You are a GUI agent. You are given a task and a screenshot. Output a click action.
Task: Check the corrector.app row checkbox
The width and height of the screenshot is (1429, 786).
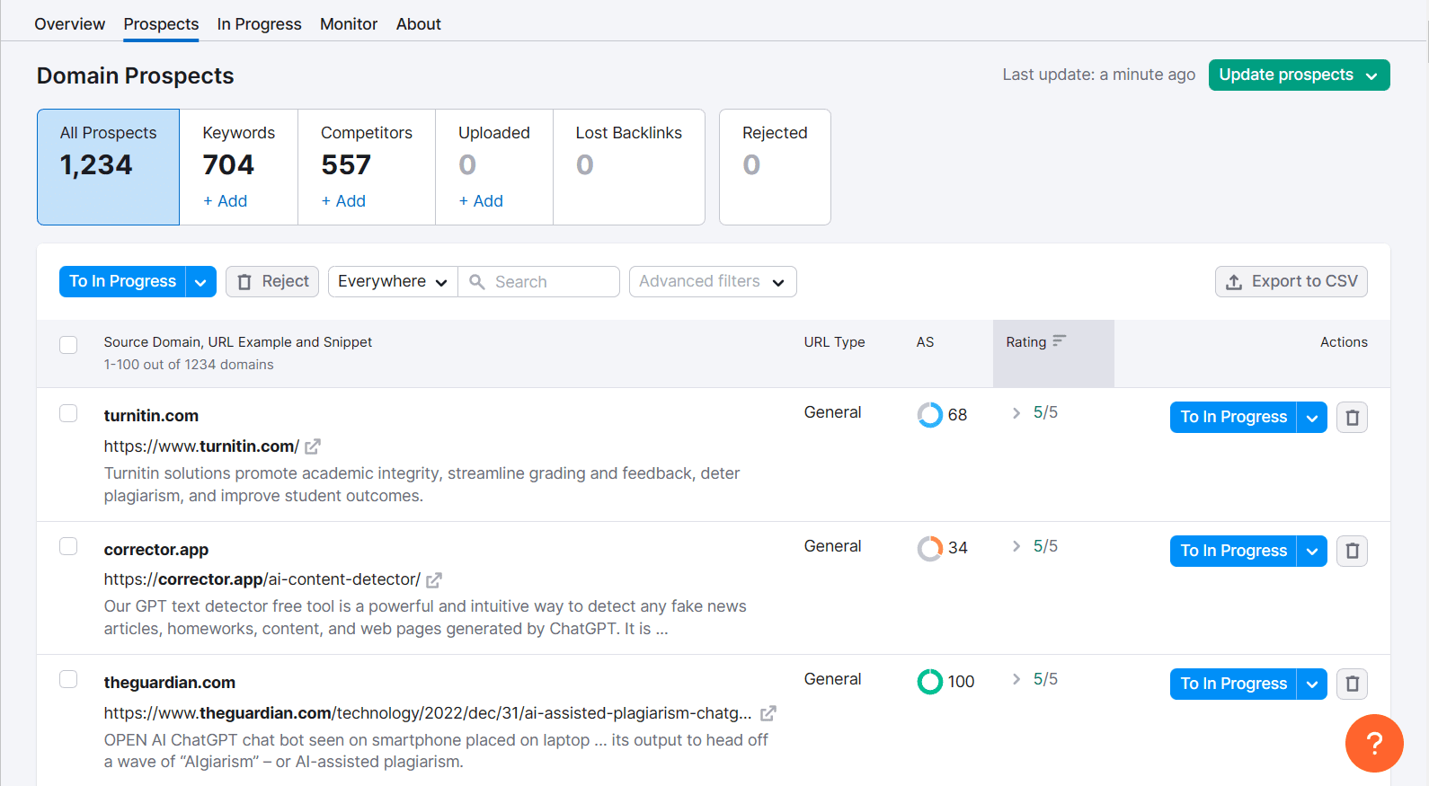pyautogui.click(x=68, y=546)
